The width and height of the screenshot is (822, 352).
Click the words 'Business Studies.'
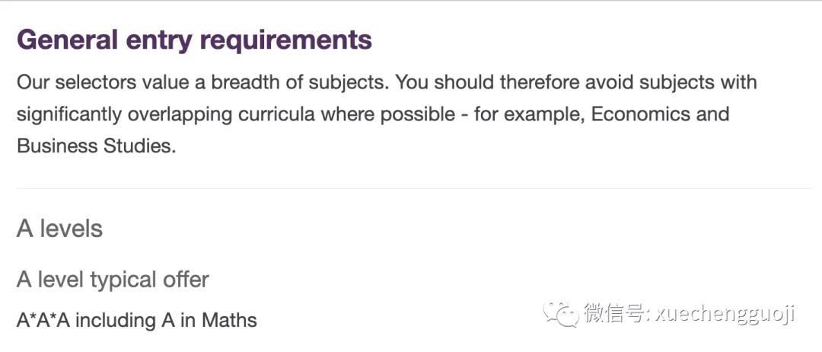coord(97,146)
